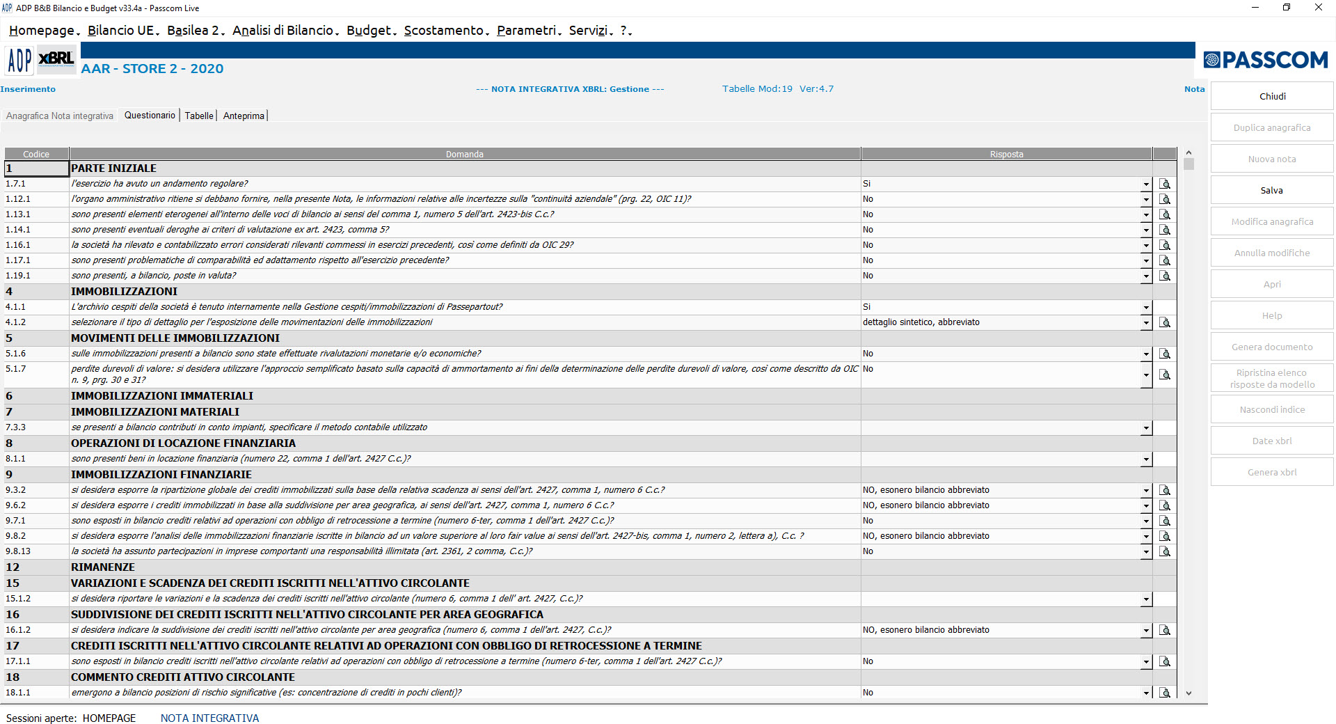The image size is (1336, 724).
Task: Open note icon for row 1.16.1
Action: click(x=1165, y=245)
